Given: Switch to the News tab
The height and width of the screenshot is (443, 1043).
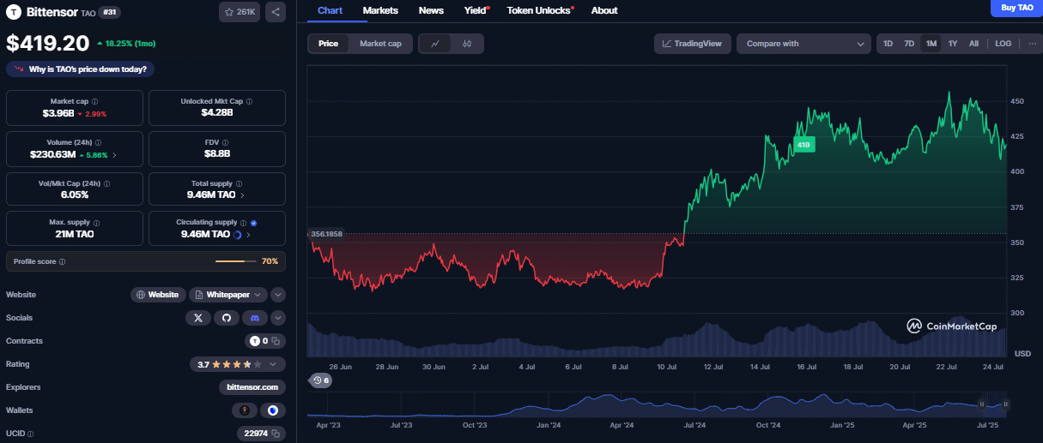Looking at the screenshot, I should tap(431, 10).
